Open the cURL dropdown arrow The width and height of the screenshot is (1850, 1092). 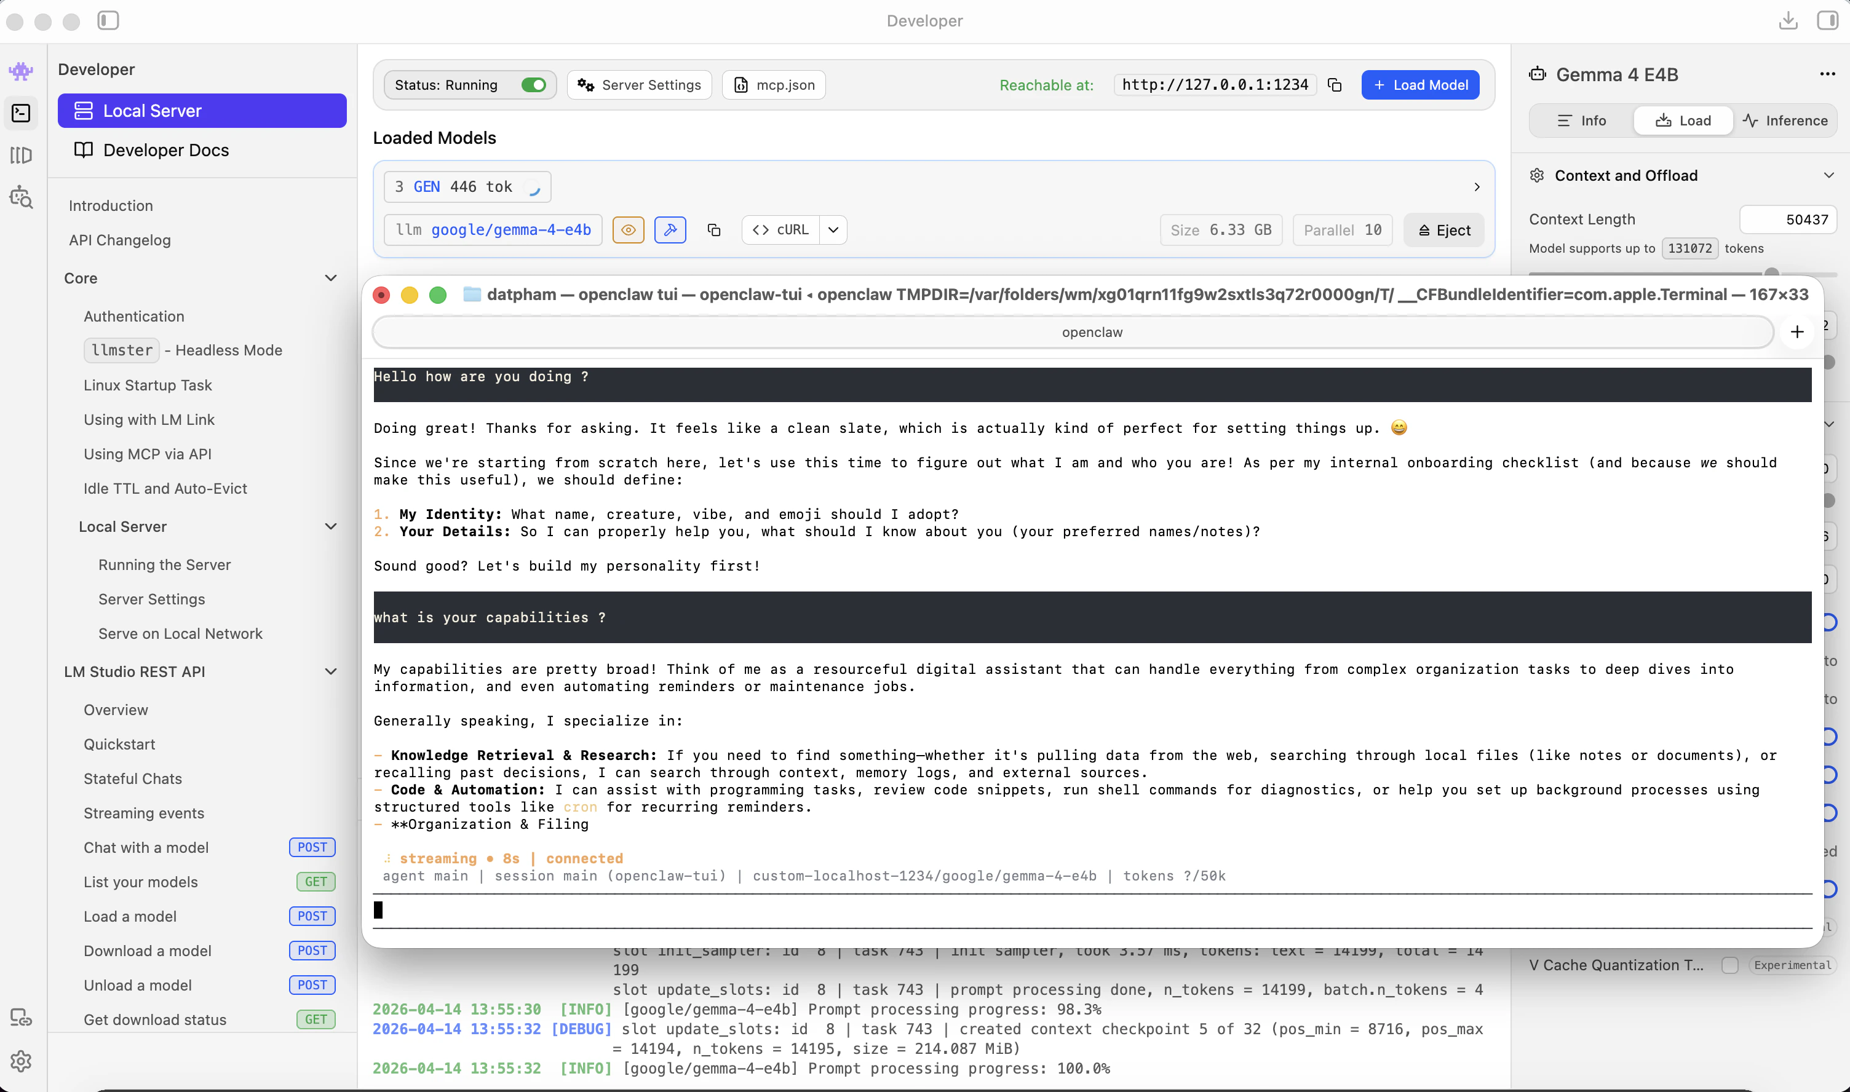pyautogui.click(x=833, y=229)
